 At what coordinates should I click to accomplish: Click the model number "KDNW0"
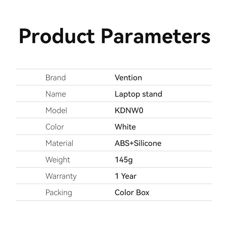click(x=129, y=111)
